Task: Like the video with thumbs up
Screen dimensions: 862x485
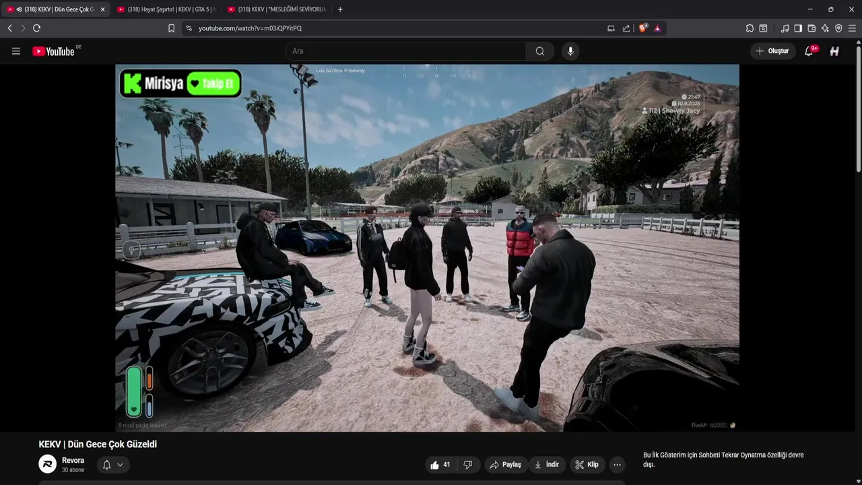Action: coord(441,465)
